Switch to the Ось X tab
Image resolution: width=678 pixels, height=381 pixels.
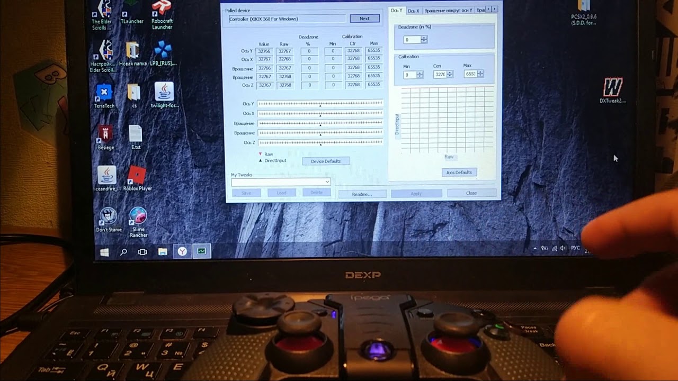point(413,11)
